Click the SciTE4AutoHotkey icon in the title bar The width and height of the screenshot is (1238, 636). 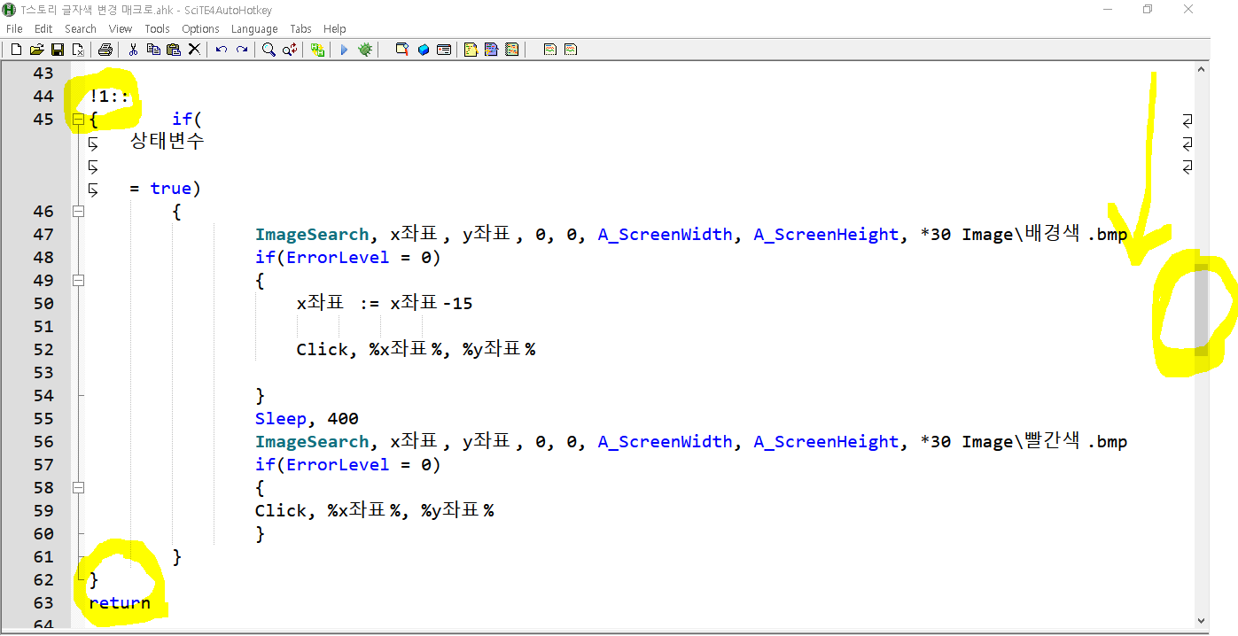pos(9,10)
